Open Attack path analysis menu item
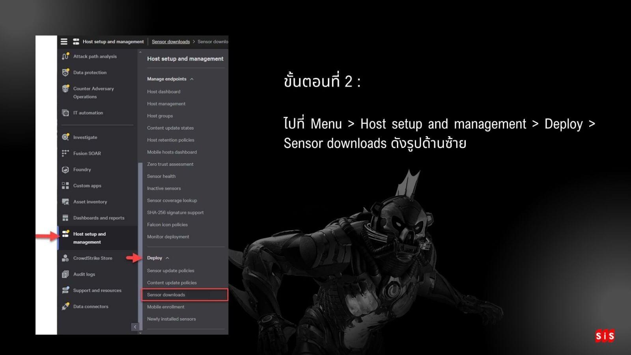 click(x=95, y=56)
